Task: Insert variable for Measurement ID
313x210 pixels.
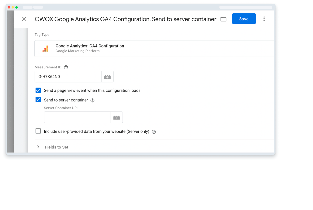Action: click(108, 77)
